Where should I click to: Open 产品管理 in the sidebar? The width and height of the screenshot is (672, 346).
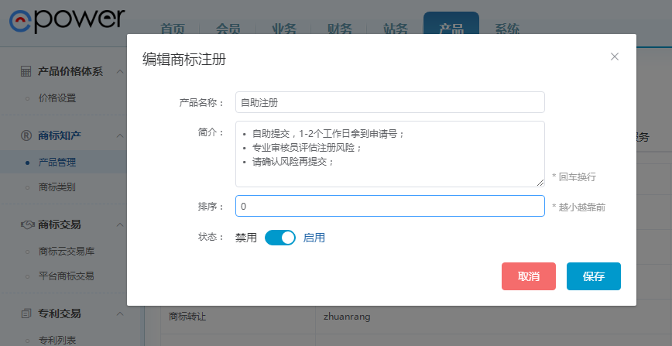[57, 163]
